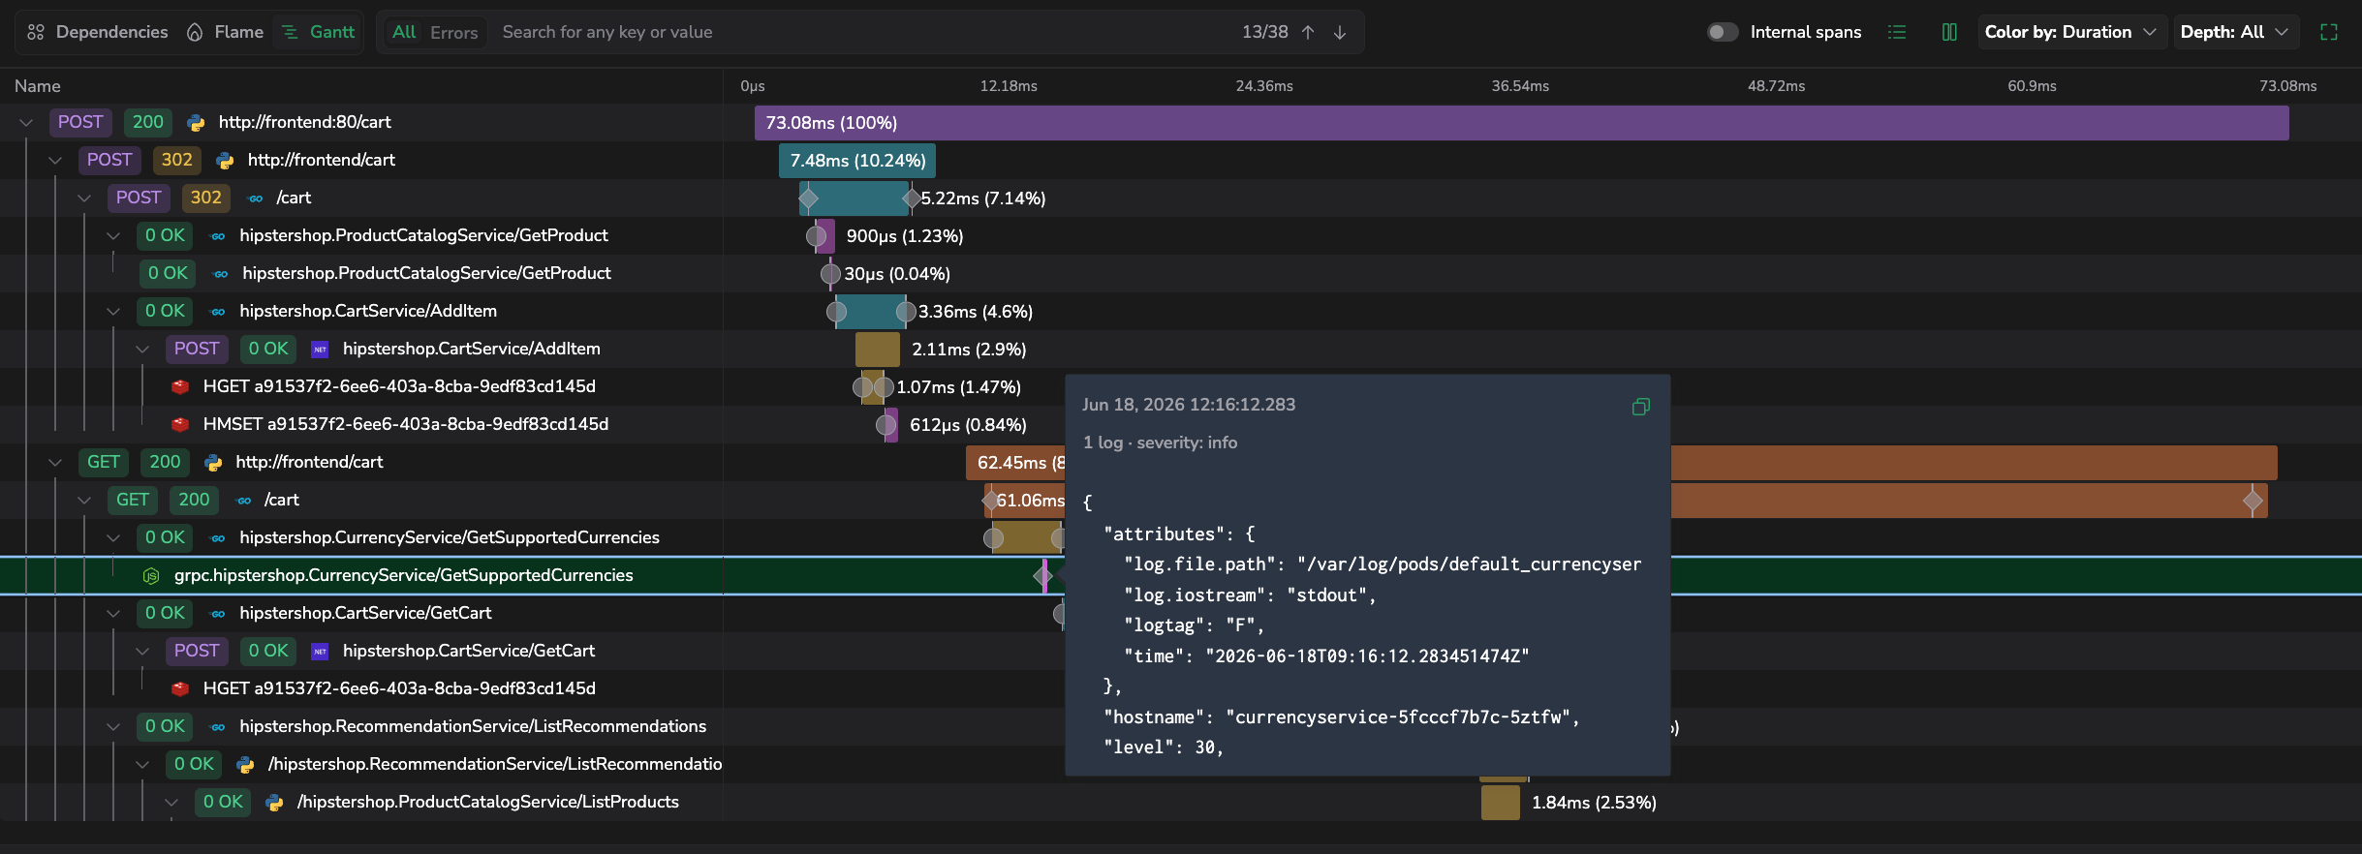Click the 200 status badge on http://frontend:80/cart
Viewport: 2362px width, 854px height.
tap(147, 123)
